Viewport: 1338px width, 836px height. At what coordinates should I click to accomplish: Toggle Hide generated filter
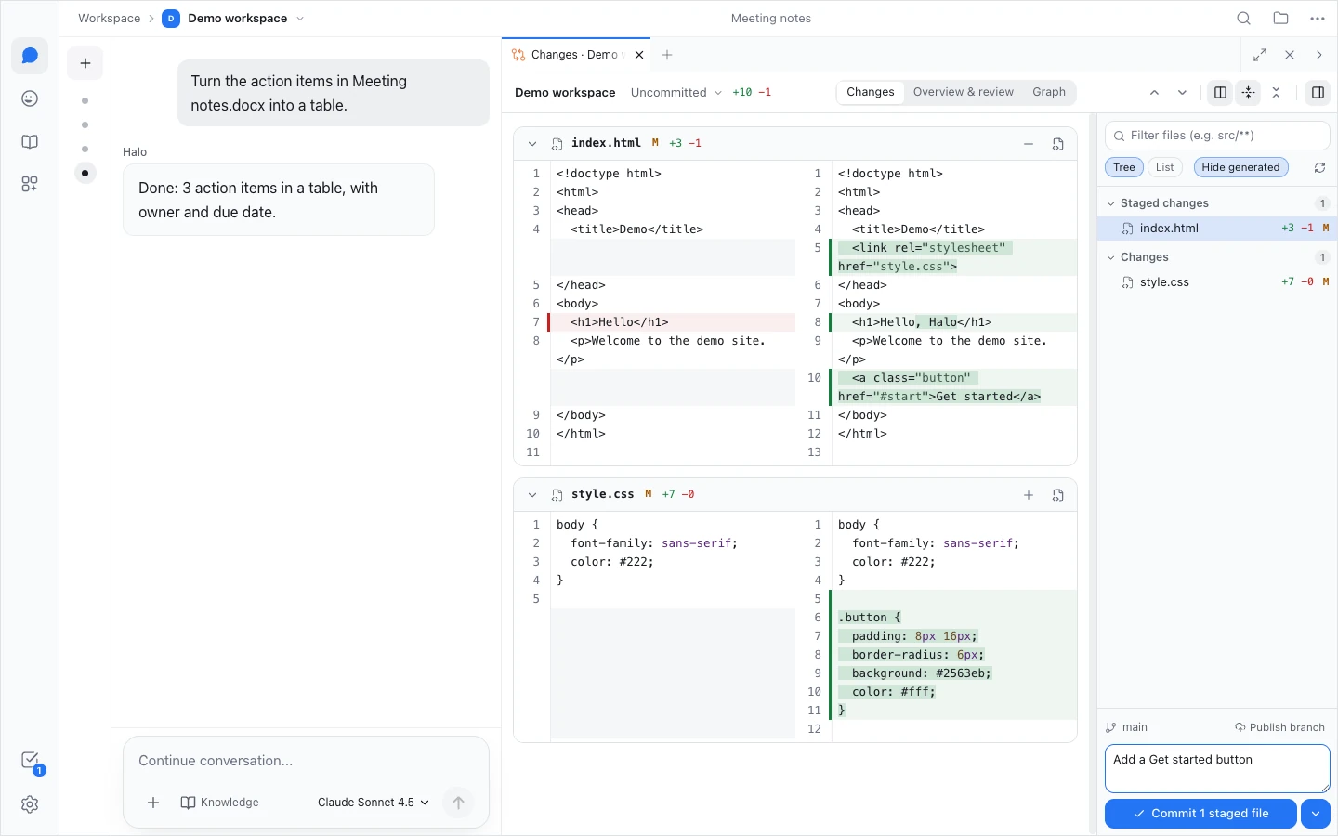click(1240, 167)
